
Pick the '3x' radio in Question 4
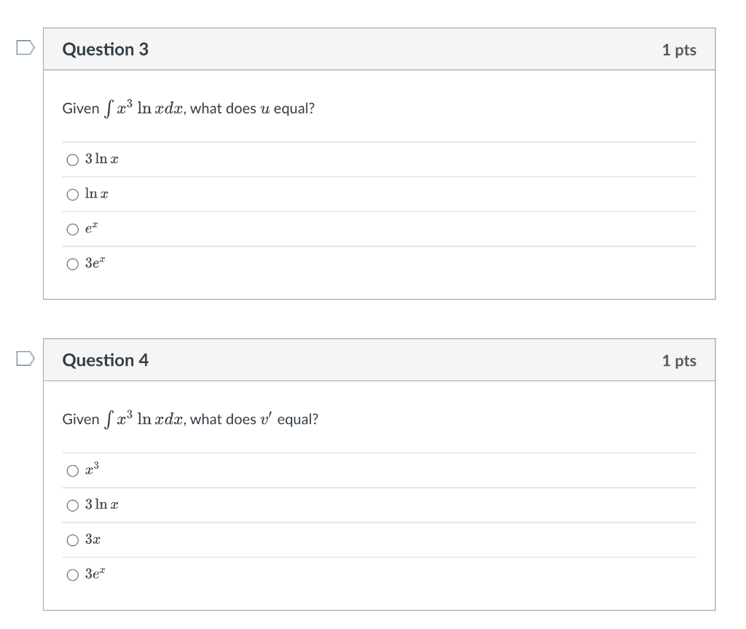pos(72,540)
